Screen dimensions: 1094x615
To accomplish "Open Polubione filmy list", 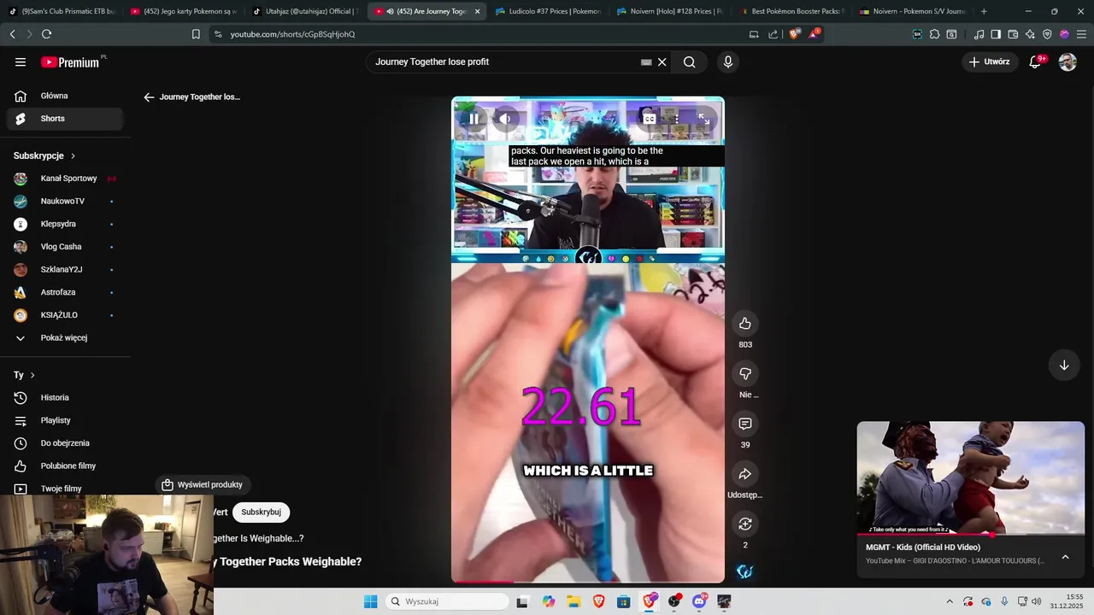I will click(x=65, y=466).
